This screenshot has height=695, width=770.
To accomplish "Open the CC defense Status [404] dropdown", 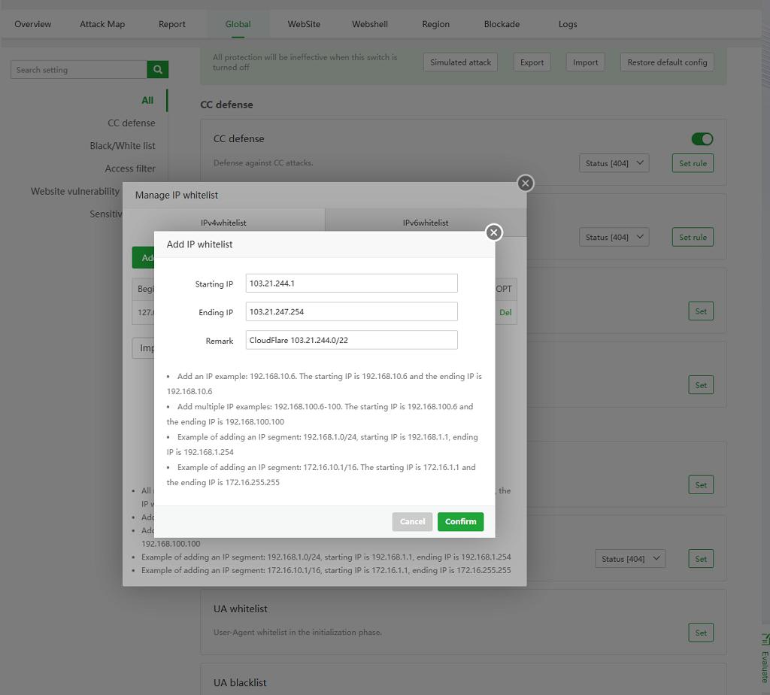I will (x=614, y=163).
